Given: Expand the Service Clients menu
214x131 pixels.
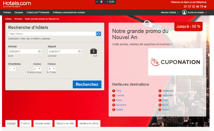Looking at the screenshot, I should 170,13.
